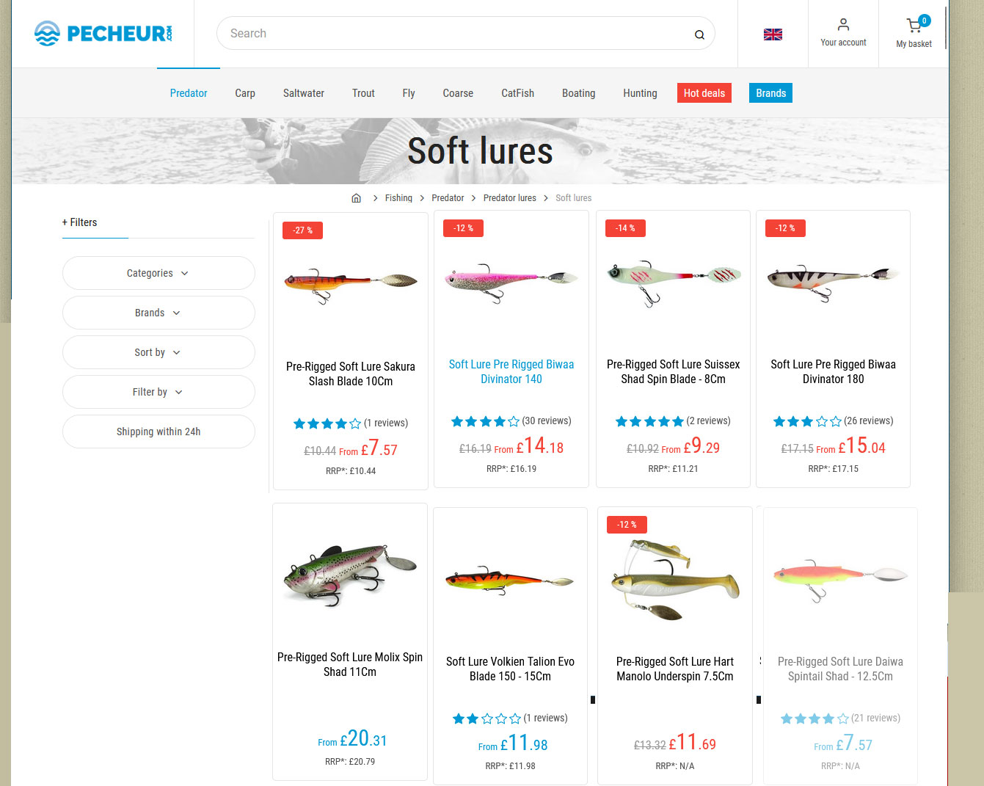Click the Hot deals button
This screenshot has width=984, height=786.
704,93
